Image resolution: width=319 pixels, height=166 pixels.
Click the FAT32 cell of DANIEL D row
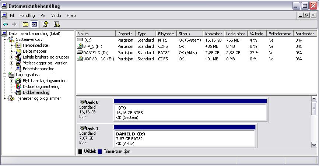164,53
